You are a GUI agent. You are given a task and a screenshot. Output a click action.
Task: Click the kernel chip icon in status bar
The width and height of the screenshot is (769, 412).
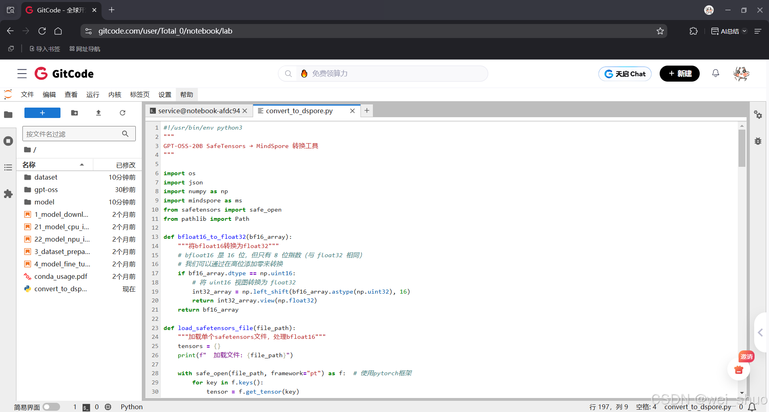pos(108,407)
